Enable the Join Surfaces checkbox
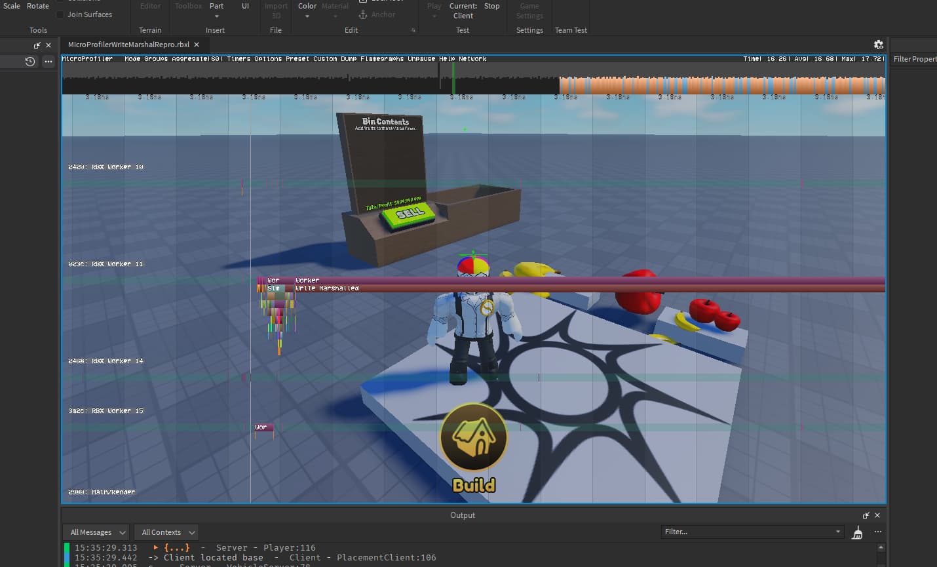937x567 pixels. pos(60,14)
